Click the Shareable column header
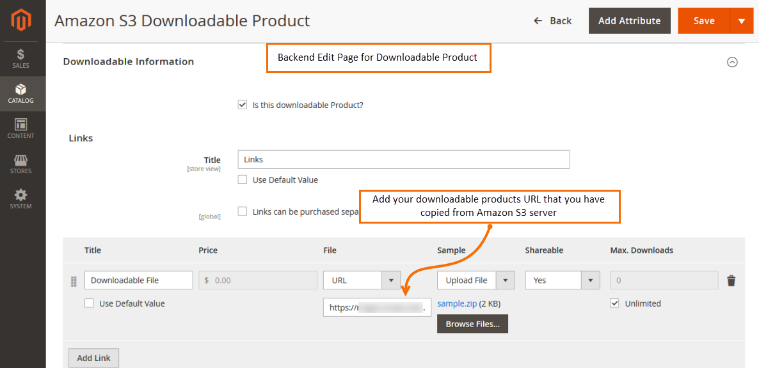This screenshot has width=759, height=368. click(x=544, y=250)
